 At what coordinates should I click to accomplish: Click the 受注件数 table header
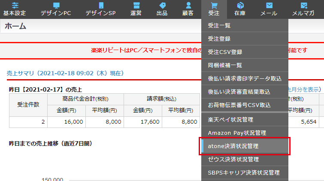(28, 105)
